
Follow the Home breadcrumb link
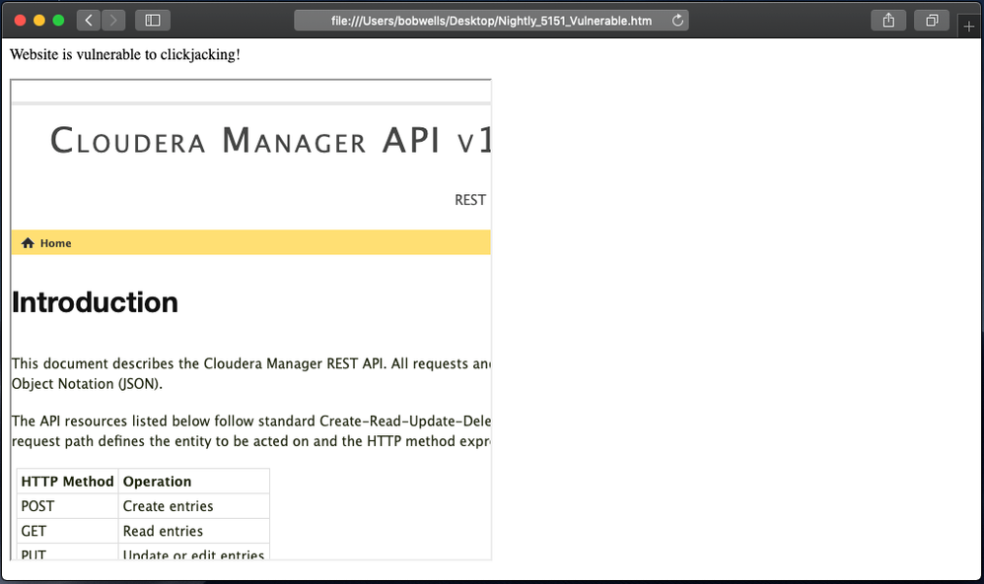click(x=55, y=243)
